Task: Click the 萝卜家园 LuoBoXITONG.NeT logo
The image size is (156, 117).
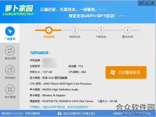Action: point(18,10)
